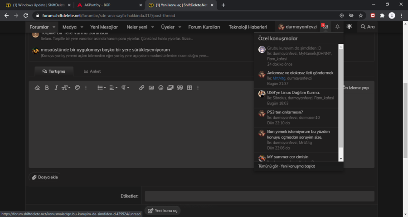Screen dimensions: 408x217
Task: Expand the Medya dropdown arrow
Action: click(x=82, y=27)
